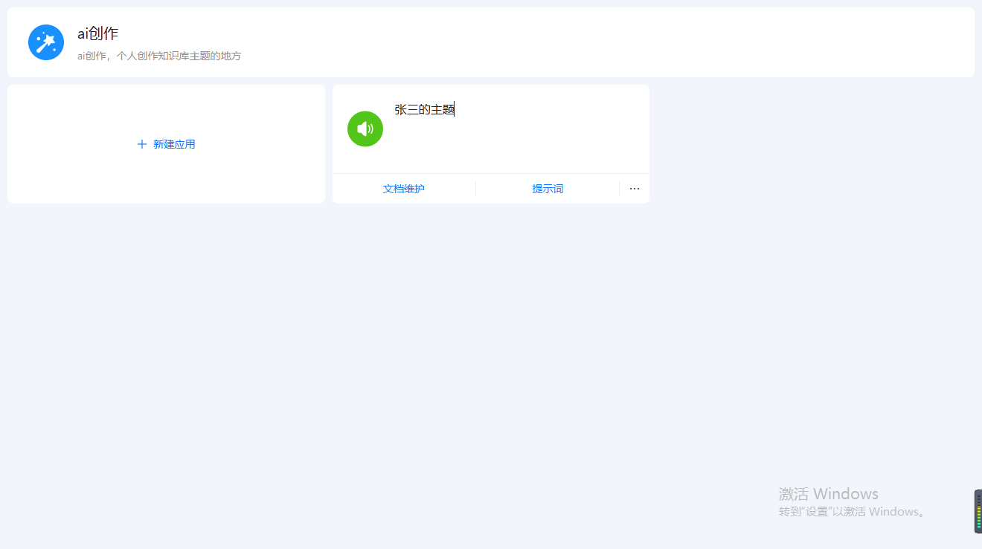Click the white header banner area

pos(491,42)
